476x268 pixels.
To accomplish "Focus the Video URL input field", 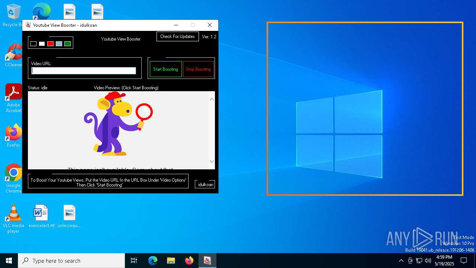I will pos(84,71).
